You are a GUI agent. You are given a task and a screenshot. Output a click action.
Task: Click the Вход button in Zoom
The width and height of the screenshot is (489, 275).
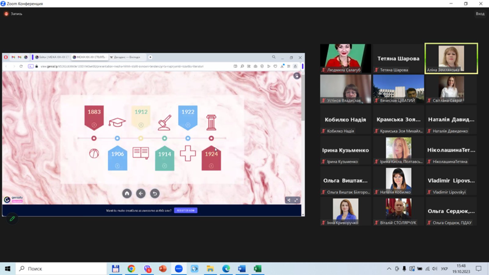(480, 14)
